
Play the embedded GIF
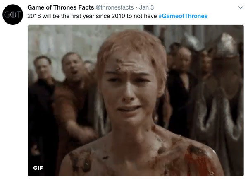click(136, 101)
